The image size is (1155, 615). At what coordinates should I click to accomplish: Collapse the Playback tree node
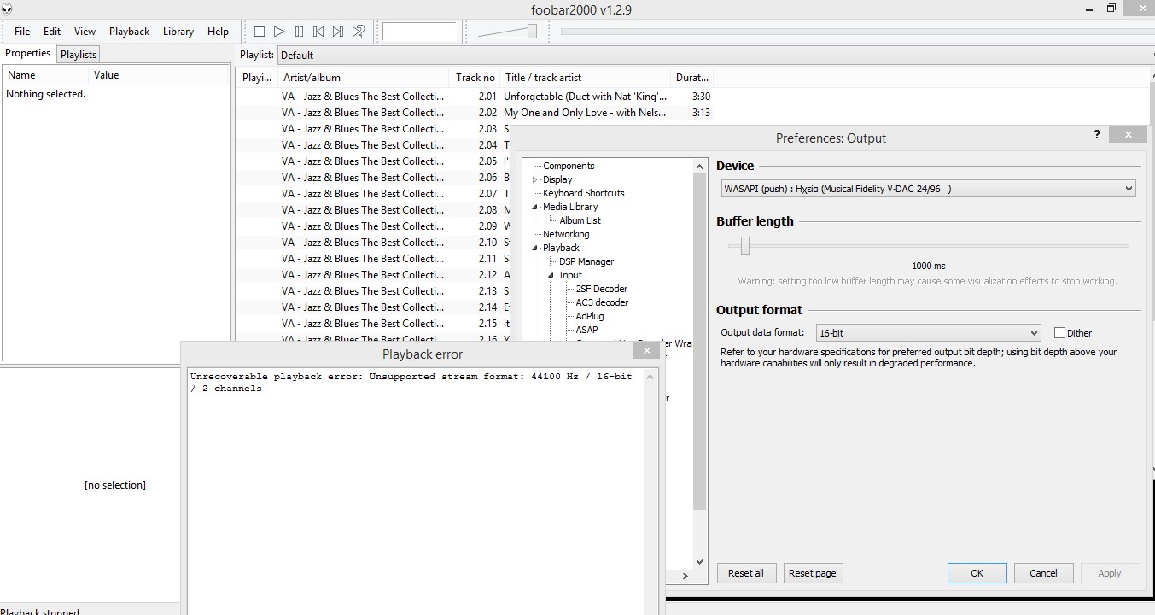(x=535, y=249)
